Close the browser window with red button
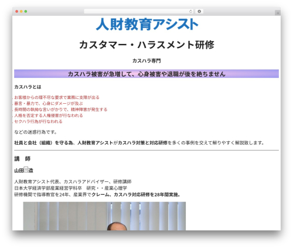This screenshot has height=248, width=293. point(17,12)
